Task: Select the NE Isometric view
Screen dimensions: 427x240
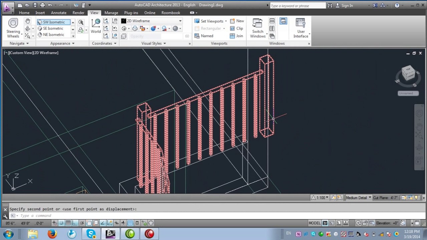Action: 53,35
